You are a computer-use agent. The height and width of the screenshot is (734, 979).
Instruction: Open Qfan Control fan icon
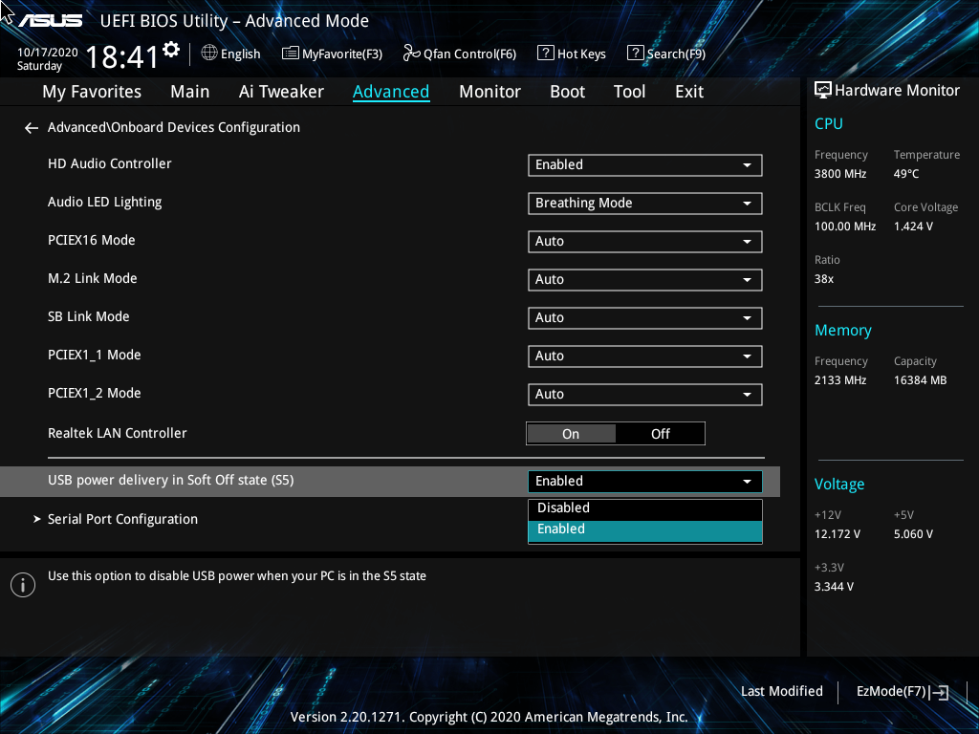point(411,54)
